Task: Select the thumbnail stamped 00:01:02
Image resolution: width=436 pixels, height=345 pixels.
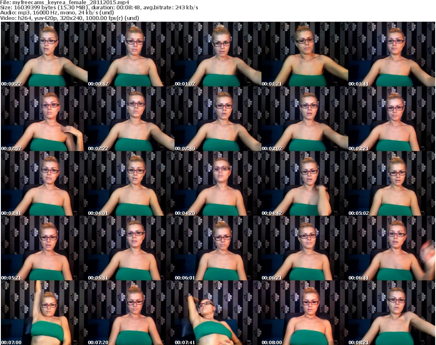Action: coord(218,54)
